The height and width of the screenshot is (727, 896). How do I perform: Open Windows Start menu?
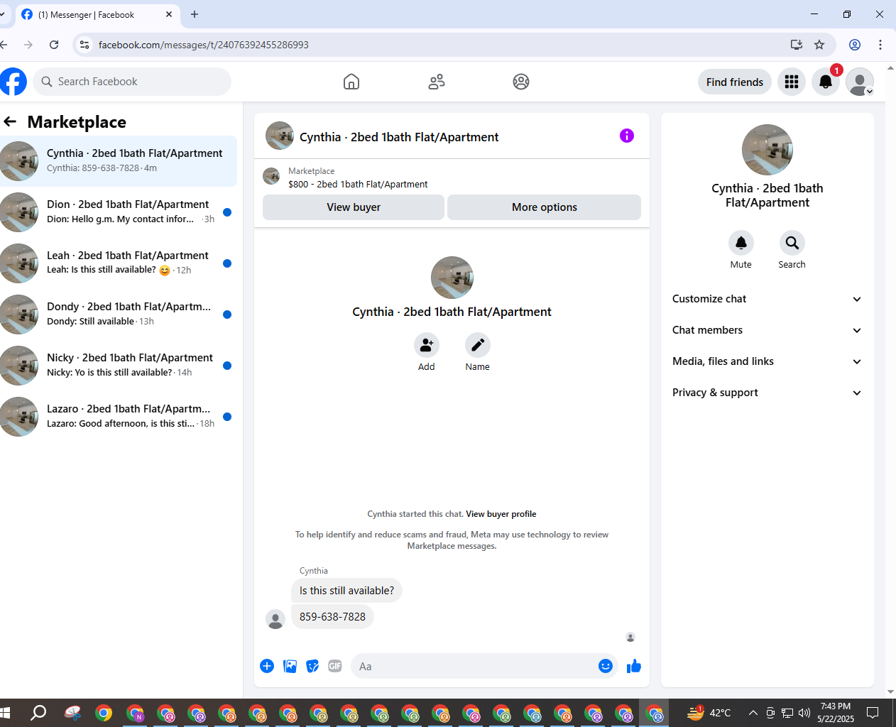[6, 712]
